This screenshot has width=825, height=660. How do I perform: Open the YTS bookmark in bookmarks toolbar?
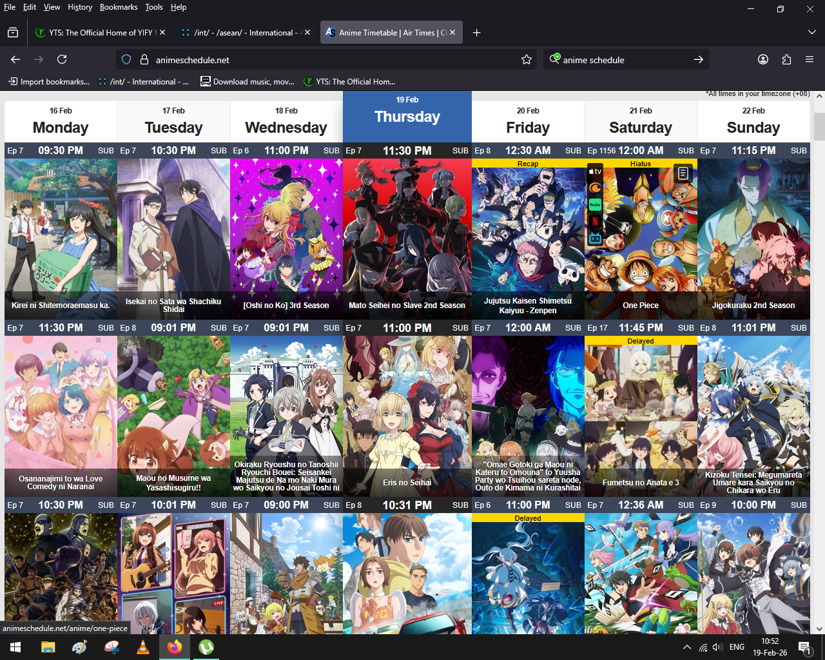[349, 82]
